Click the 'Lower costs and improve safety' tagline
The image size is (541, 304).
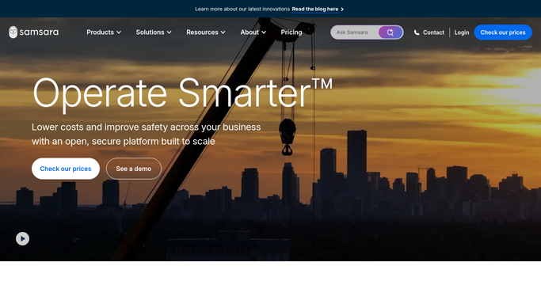click(x=147, y=134)
